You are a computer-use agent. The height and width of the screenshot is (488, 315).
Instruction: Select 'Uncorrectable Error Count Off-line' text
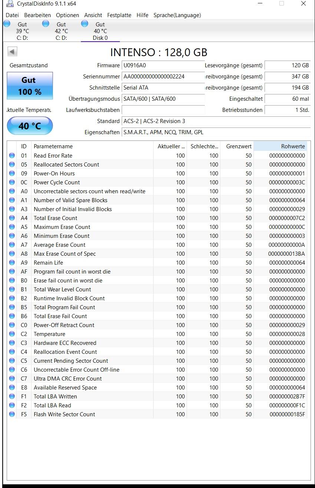[x=76, y=370]
